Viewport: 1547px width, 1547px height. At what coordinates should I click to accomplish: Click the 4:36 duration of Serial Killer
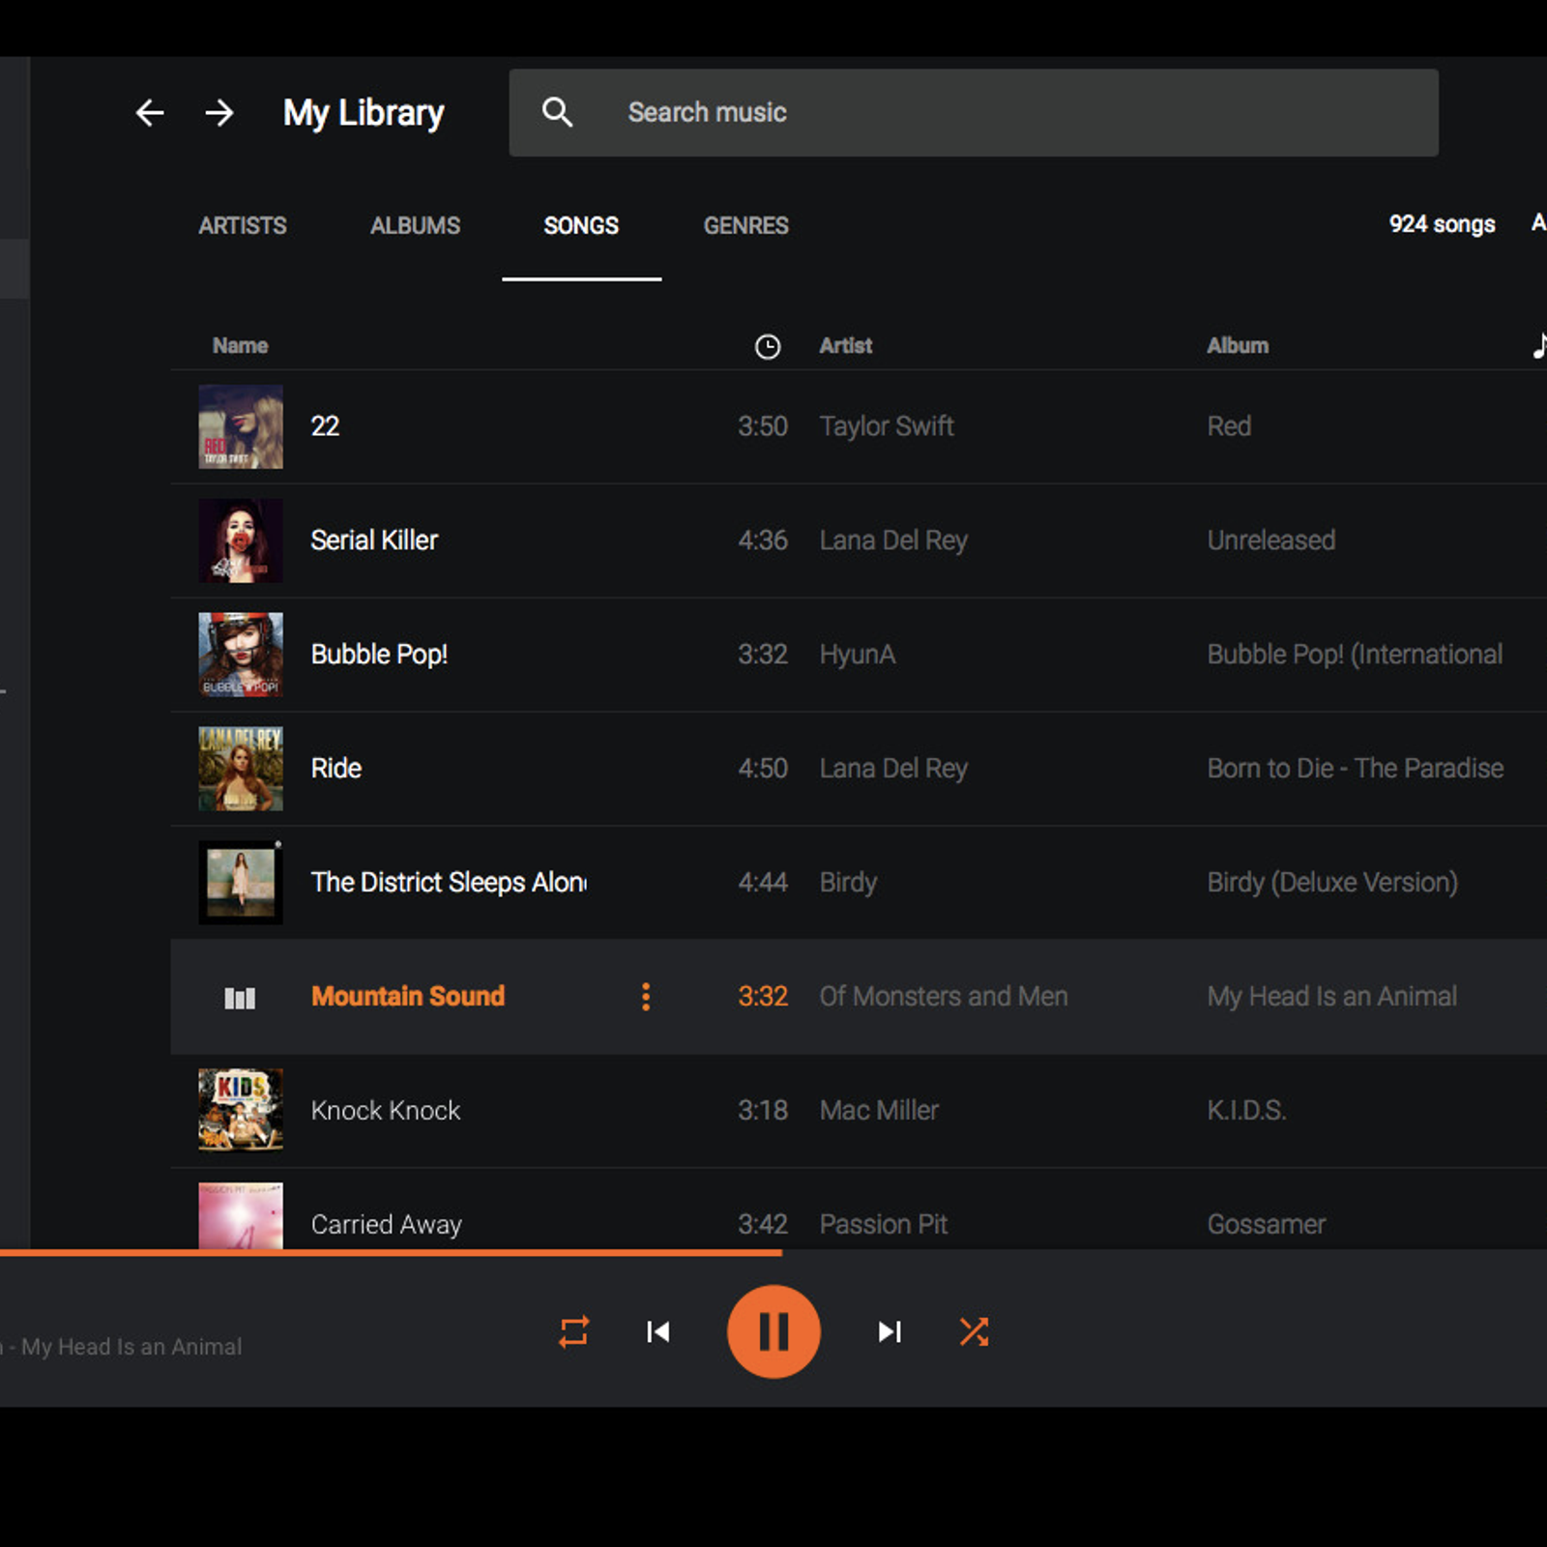[763, 540]
